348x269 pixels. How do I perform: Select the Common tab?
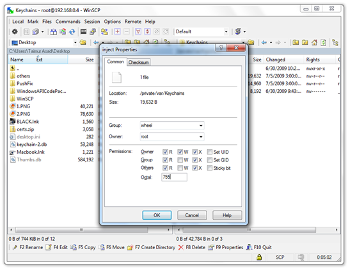[115, 61]
